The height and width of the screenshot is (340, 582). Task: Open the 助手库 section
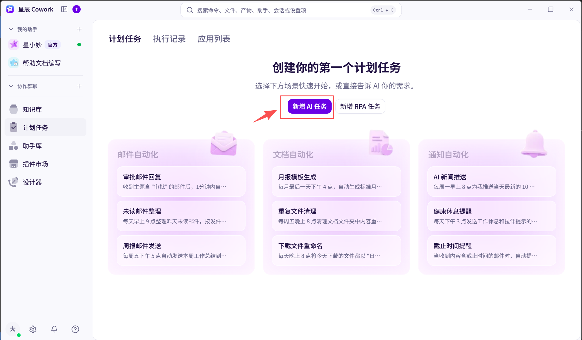(x=45, y=146)
